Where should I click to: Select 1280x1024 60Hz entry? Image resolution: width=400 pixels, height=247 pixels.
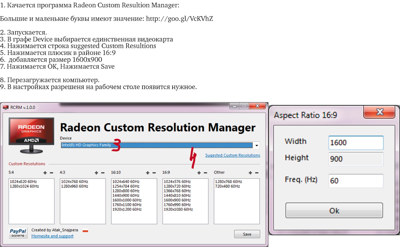pos(24,186)
